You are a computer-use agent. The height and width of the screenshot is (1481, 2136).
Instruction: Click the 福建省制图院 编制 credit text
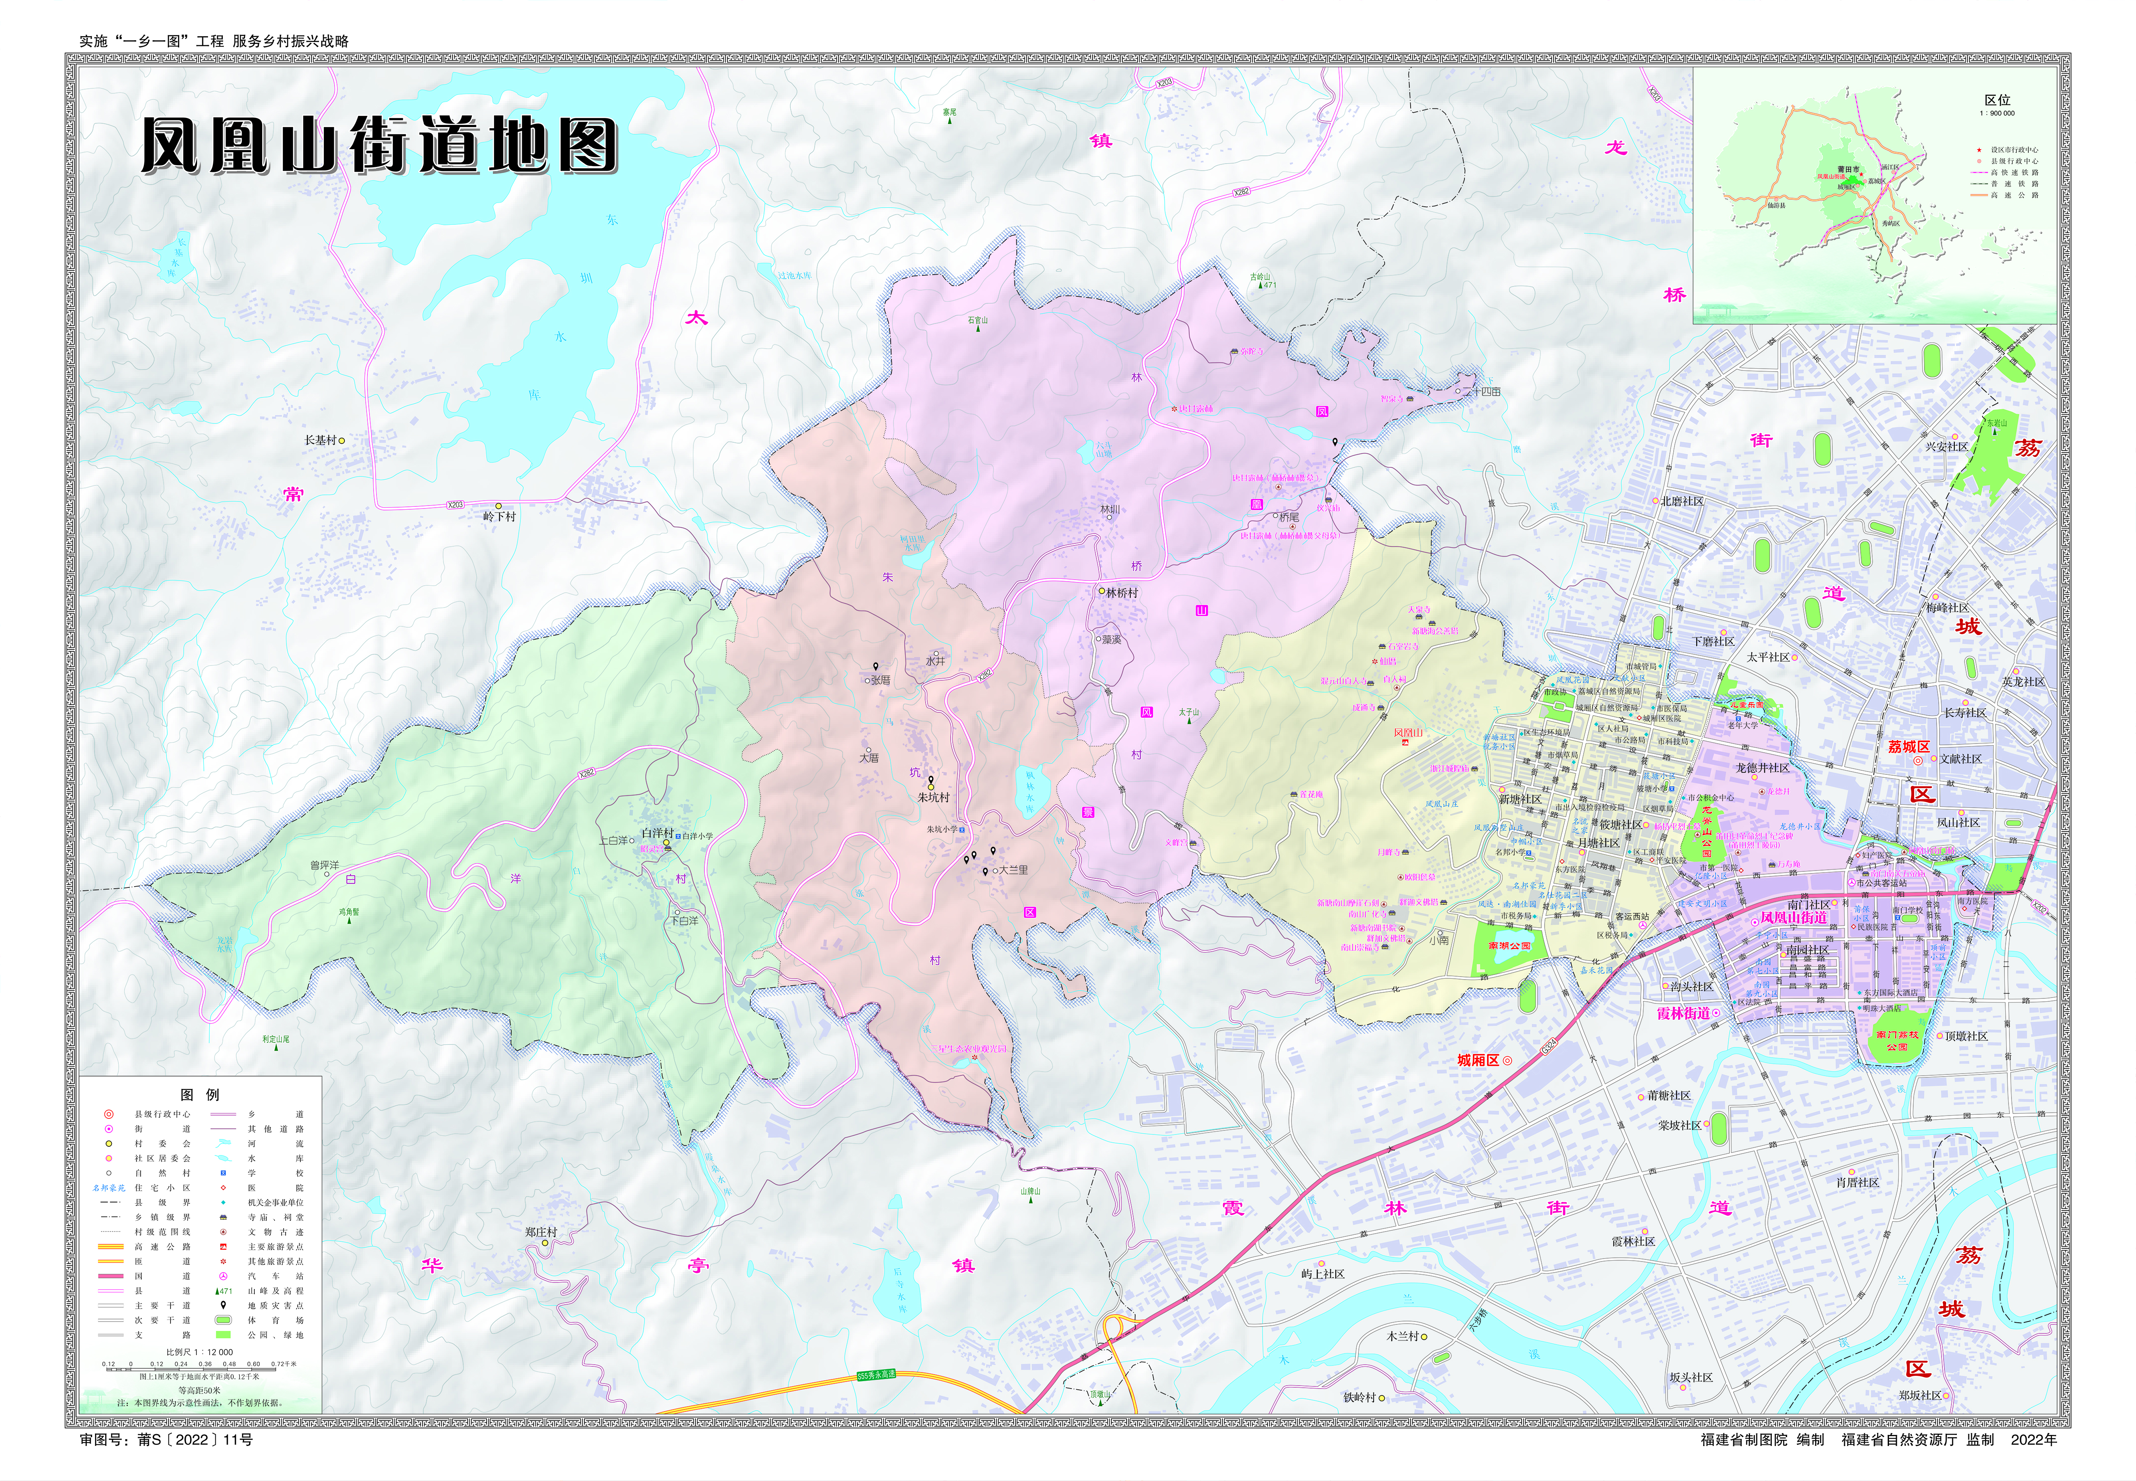[1762, 1439]
